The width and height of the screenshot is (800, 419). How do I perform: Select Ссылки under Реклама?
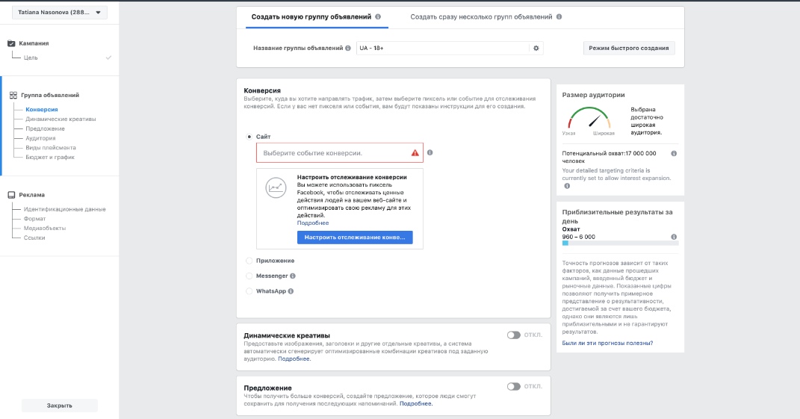(x=34, y=238)
